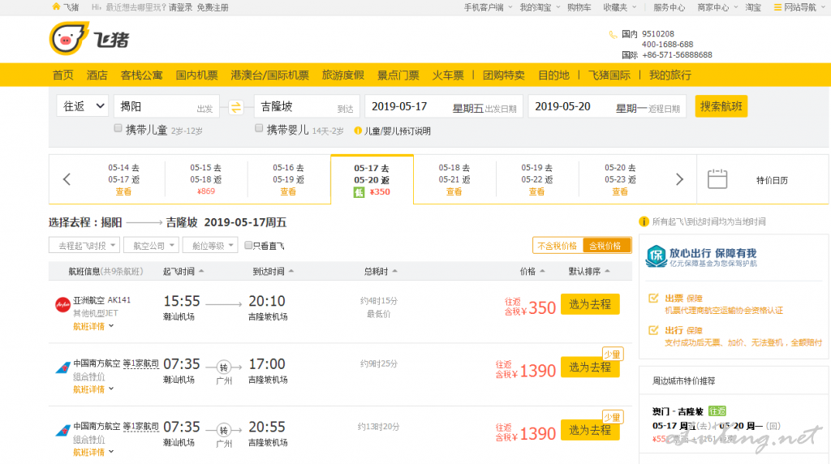Click 购物车 link in top bar

(579, 7)
